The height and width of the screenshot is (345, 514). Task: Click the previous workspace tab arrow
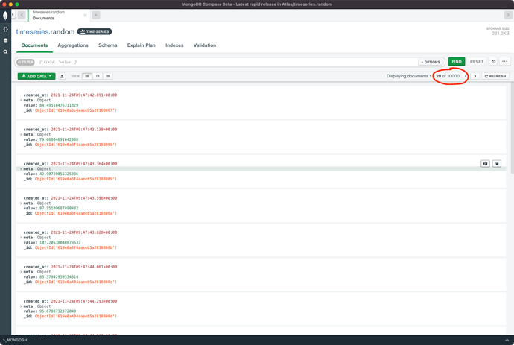click(22, 15)
